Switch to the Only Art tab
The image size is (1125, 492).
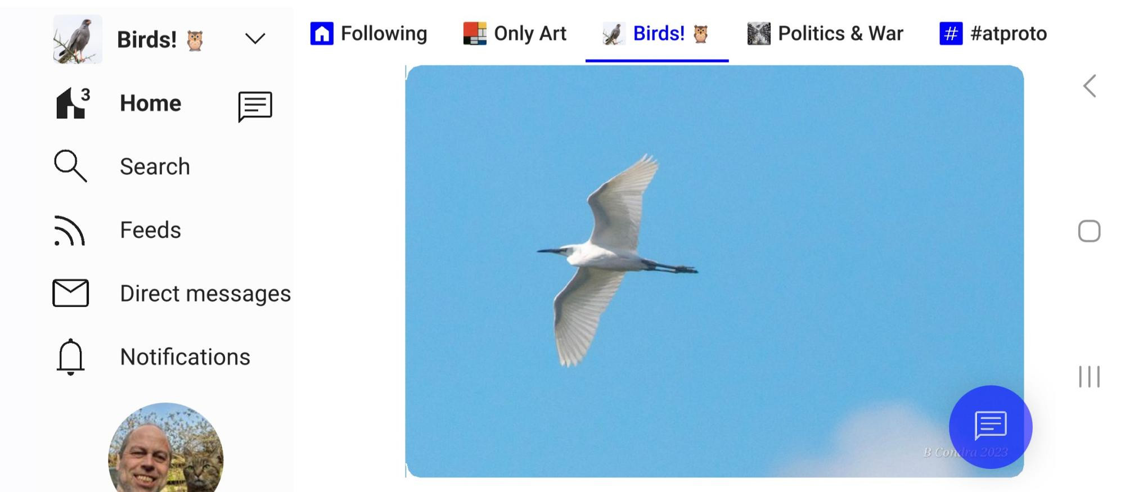514,34
